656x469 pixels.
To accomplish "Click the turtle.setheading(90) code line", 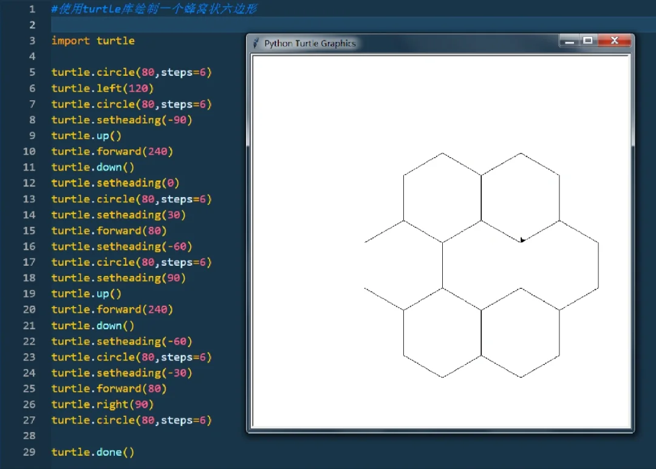I will pos(118,278).
